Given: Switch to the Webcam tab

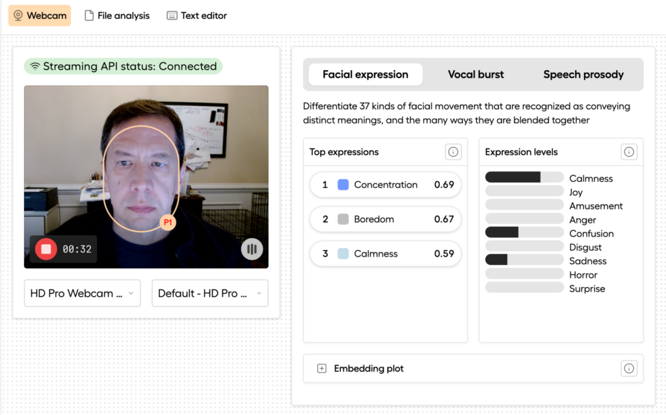Looking at the screenshot, I should (x=40, y=16).
